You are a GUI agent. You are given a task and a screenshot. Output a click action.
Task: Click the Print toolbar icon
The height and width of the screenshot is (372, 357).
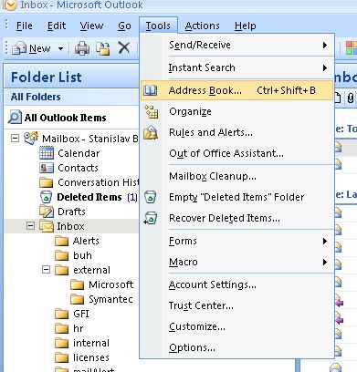point(82,48)
